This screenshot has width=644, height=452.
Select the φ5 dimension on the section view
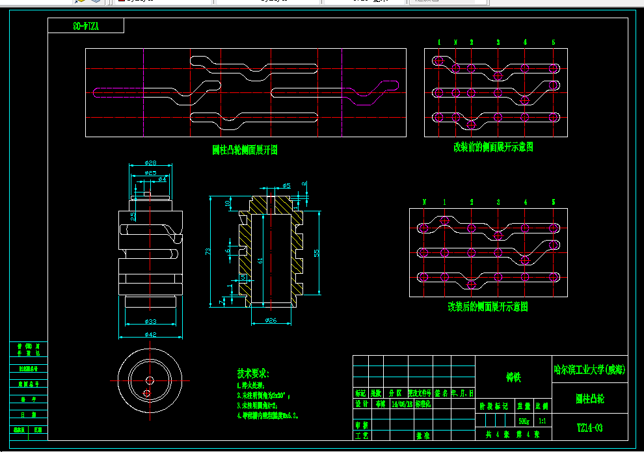click(x=287, y=186)
